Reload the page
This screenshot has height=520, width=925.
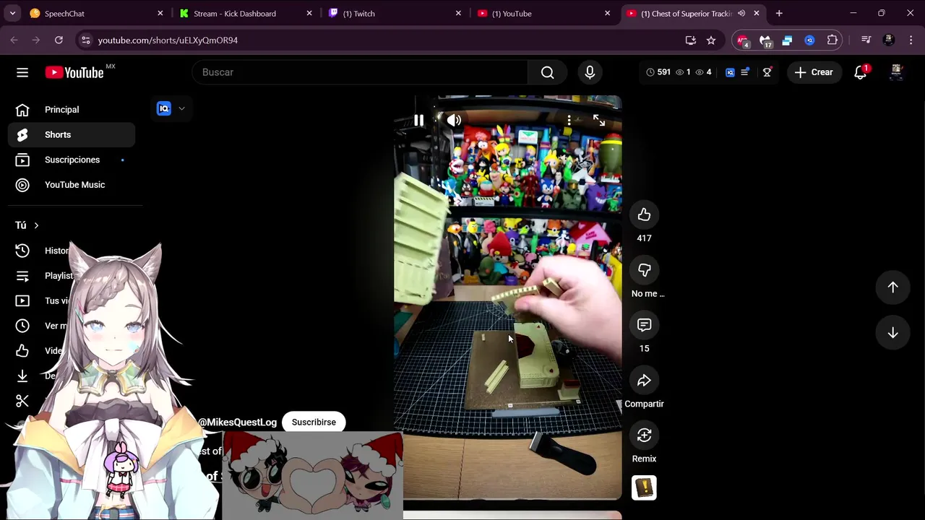tap(59, 40)
